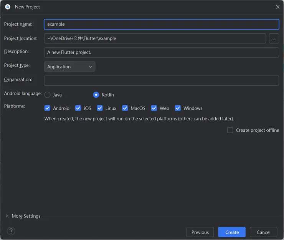The height and width of the screenshot is (240, 284).
Task: Uncheck the Android platform checkbox
Action: (48, 108)
